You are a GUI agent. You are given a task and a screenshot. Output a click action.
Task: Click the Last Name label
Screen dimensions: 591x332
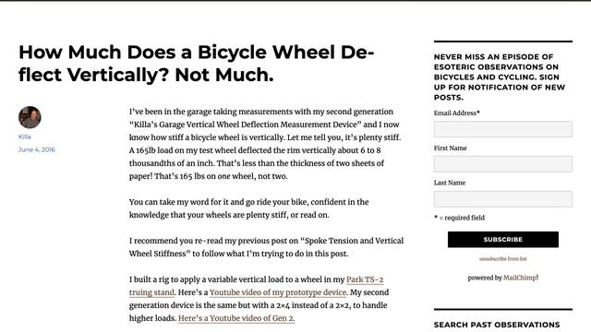coord(450,183)
